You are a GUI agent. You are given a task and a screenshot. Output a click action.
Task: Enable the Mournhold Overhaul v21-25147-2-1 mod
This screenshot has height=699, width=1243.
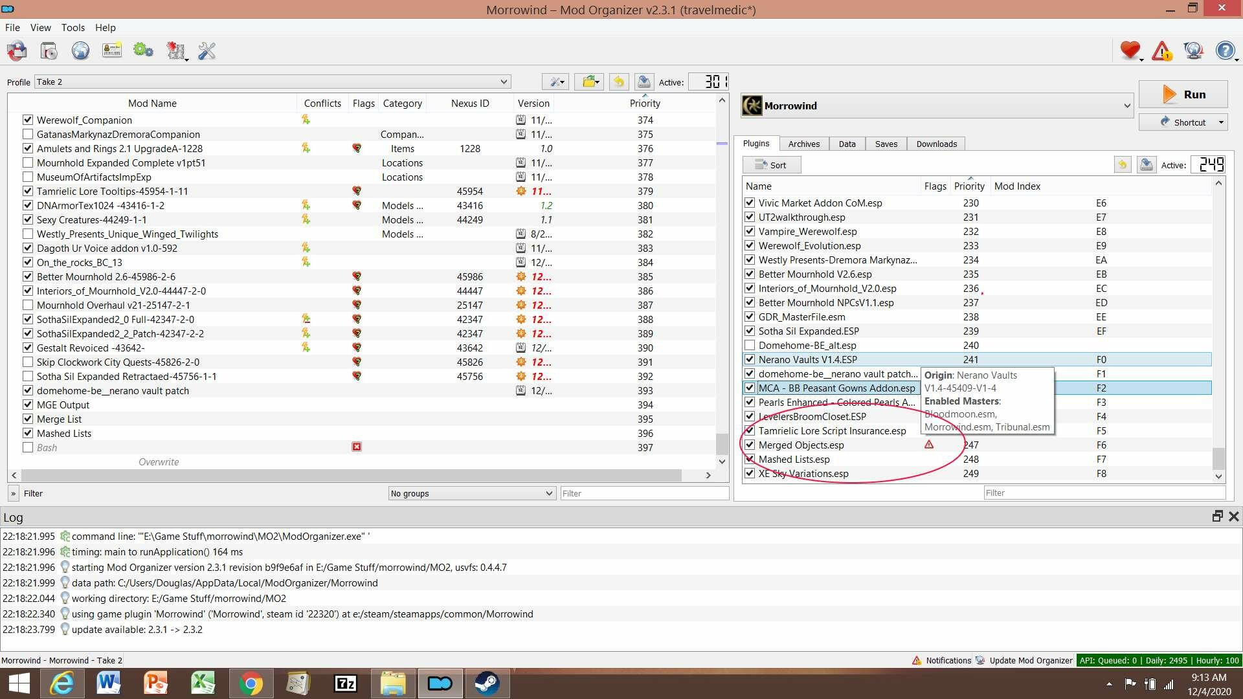(x=27, y=305)
